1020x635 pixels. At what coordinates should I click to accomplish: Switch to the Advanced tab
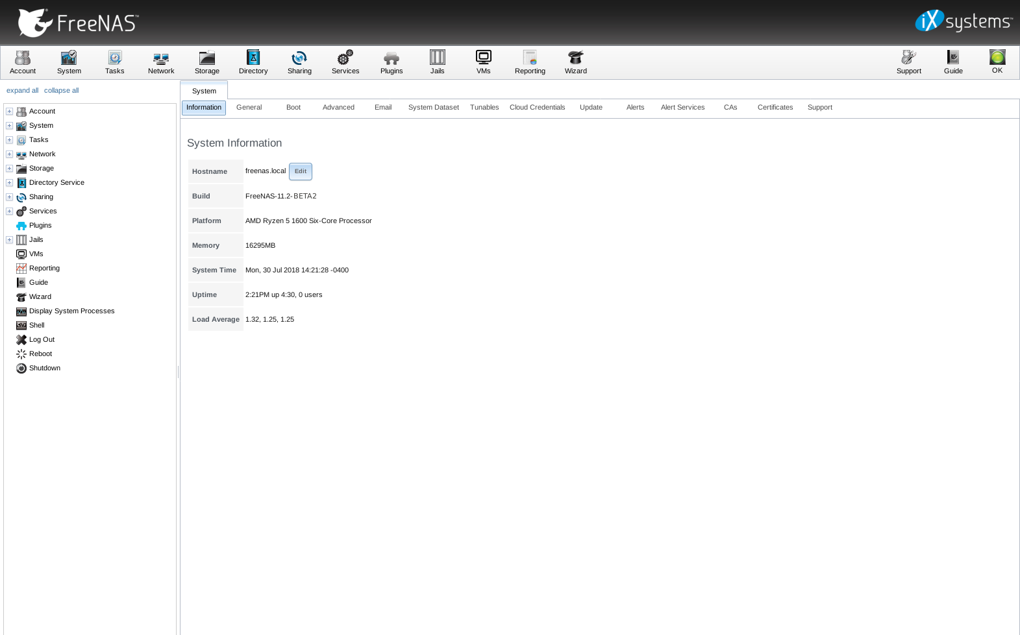click(338, 108)
